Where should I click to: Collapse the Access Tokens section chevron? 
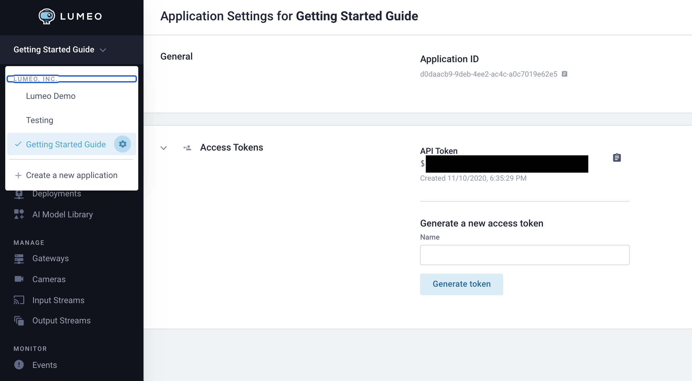point(163,148)
